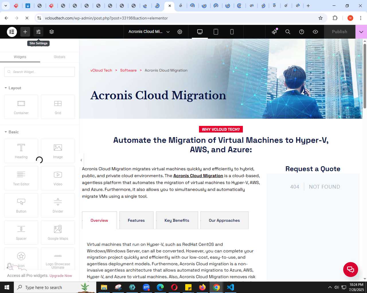Select the Heading widget
Viewport: 367px width, 293px height.
click(x=21, y=151)
